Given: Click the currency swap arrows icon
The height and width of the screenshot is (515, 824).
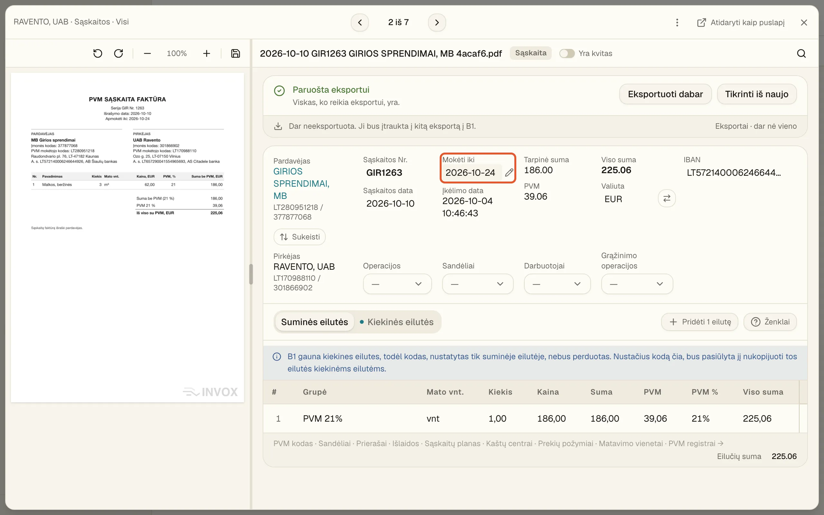Looking at the screenshot, I should (667, 198).
